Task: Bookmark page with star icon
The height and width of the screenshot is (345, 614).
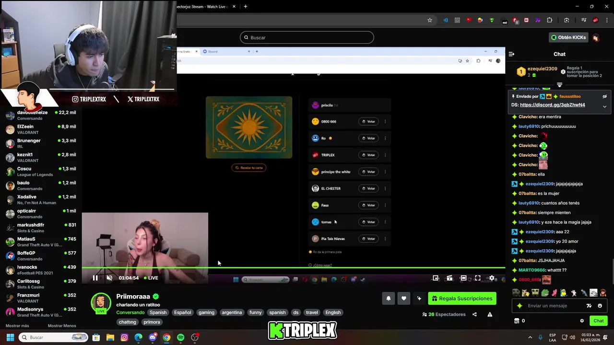Action: [430, 20]
